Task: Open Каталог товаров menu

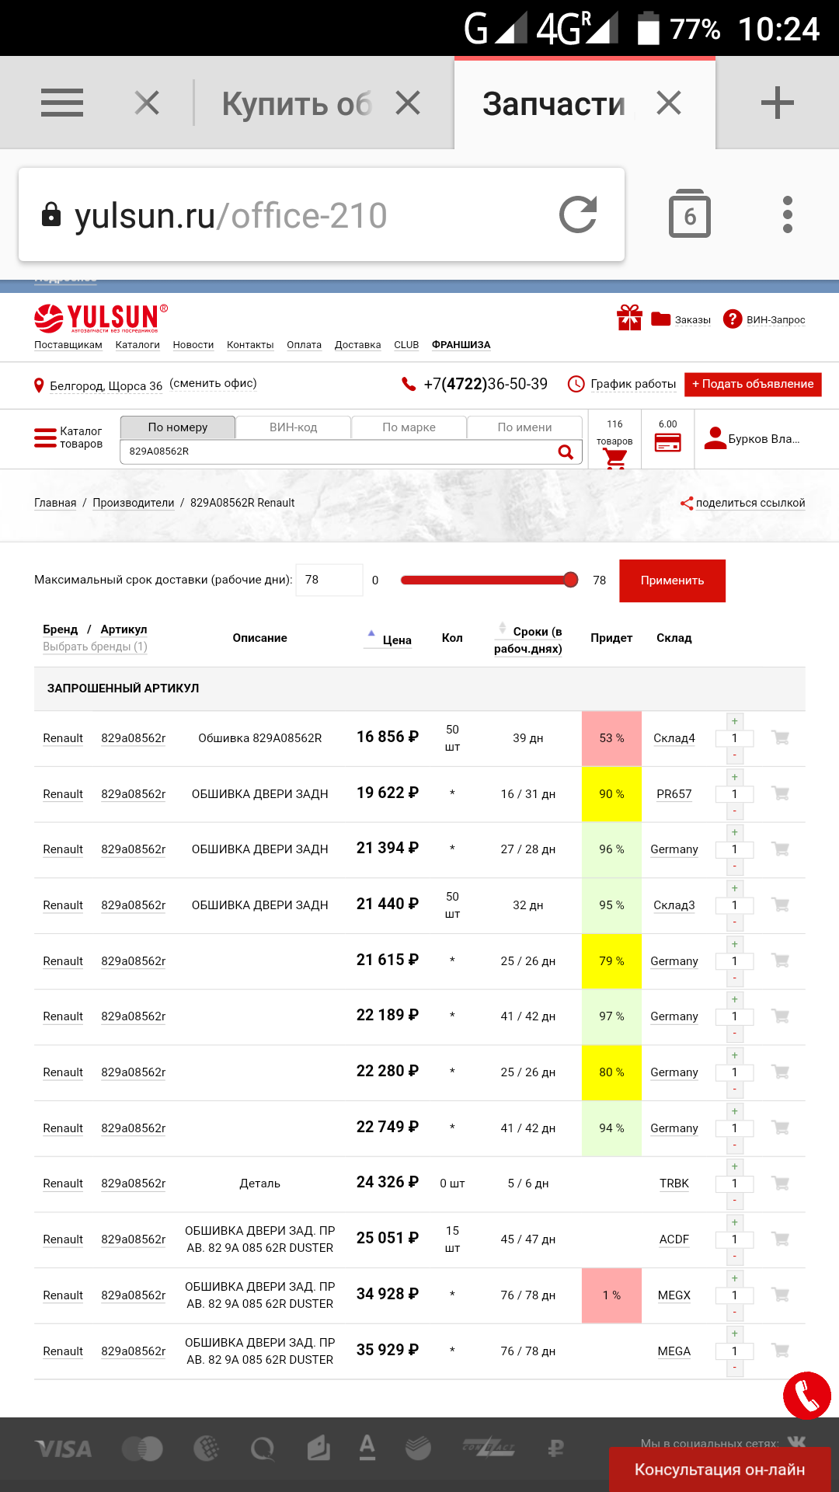Action: 68,437
